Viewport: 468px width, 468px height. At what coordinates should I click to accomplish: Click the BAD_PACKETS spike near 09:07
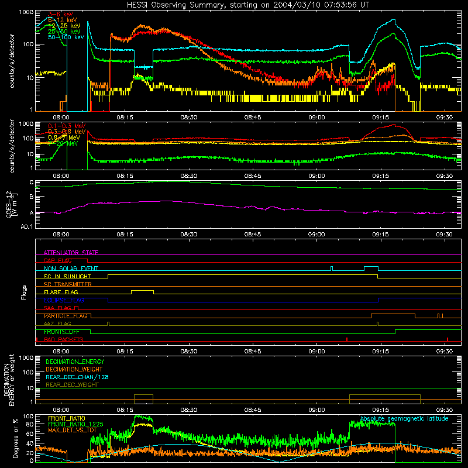point(347,339)
